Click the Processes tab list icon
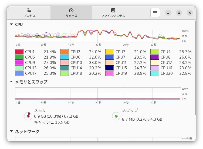The width and height of the screenshot is (203, 149). point(29,10)
